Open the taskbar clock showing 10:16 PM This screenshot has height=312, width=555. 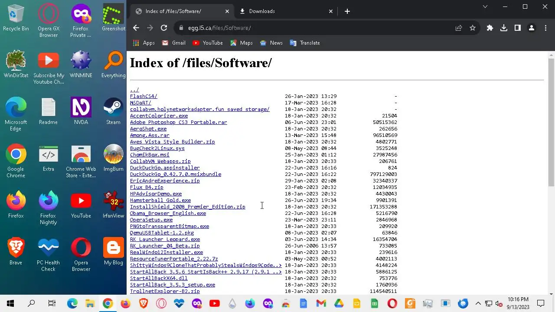click(x=518, y=303)
